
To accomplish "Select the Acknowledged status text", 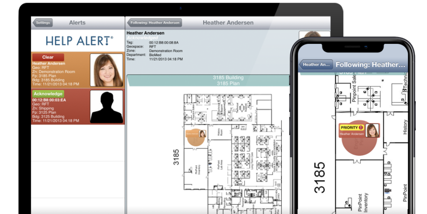I will (x=142, y=38).
